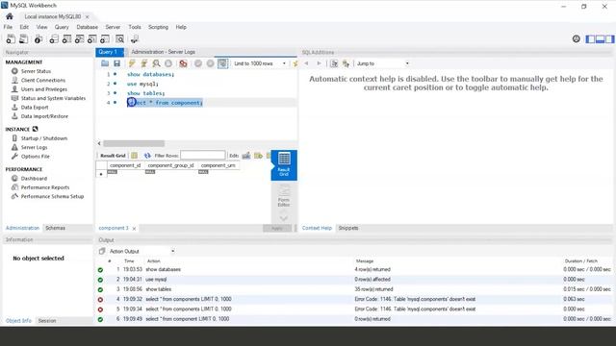The width and height of the screenshot is (616, 346).
Task: Click the new SQL tab toolbar icon
Action: (x=11, y=38)
